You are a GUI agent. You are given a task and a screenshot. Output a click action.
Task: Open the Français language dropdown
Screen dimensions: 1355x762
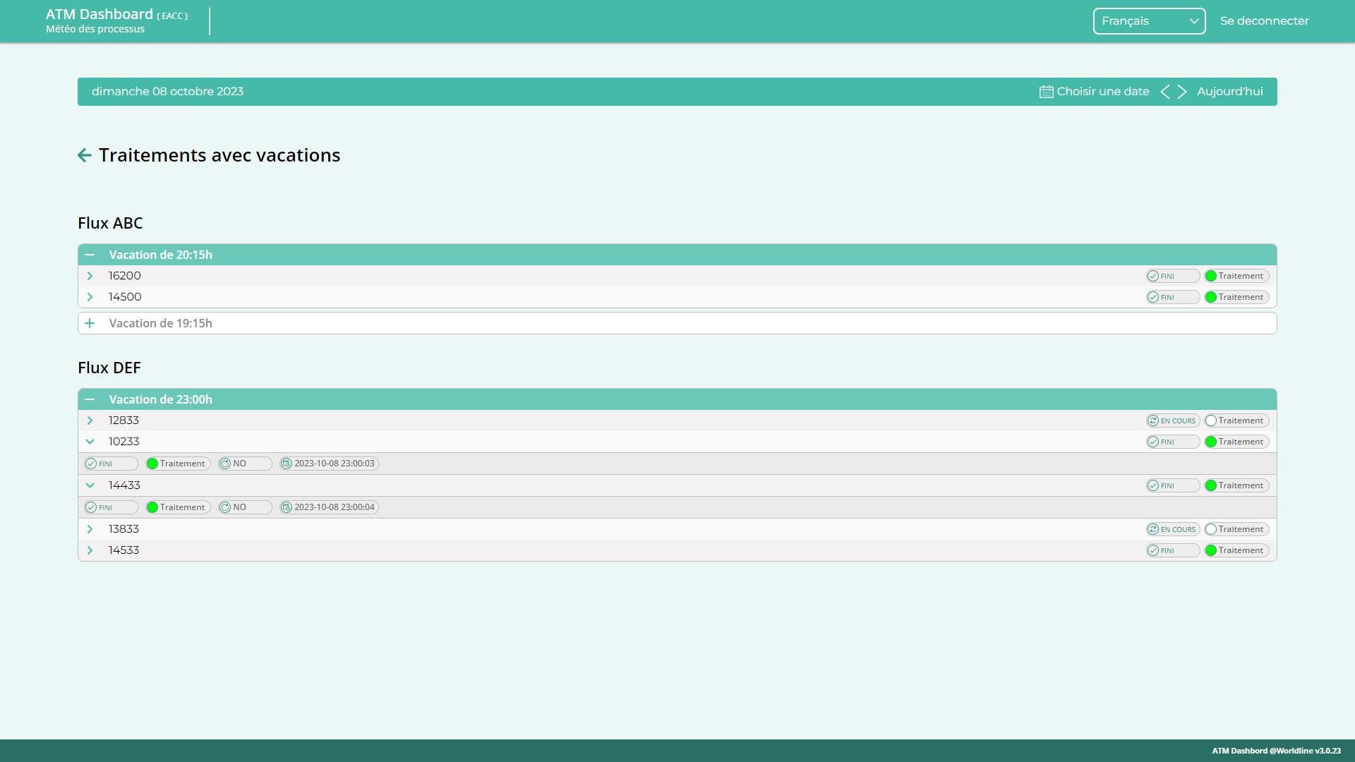click(1149, 21)
